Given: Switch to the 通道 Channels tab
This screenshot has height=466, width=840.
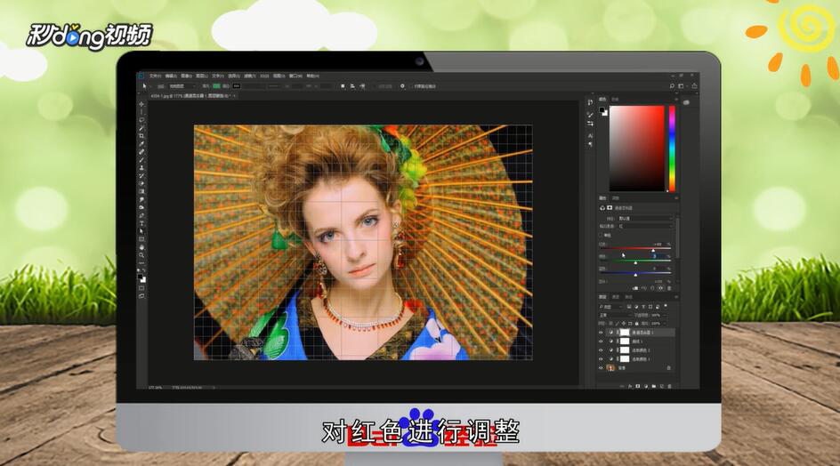Looking at the screenshot, I should point(616,297).
